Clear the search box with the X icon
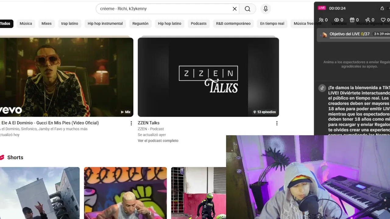The height and width of the screenshot is (219, 390). pyautogui.click(x=235, y=9)
